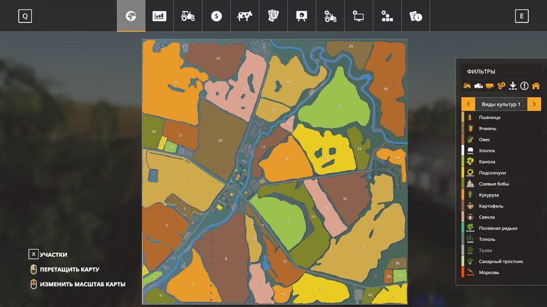547x307 pixels.
Task: Open the help info document tab
Action: click(416, 15)
